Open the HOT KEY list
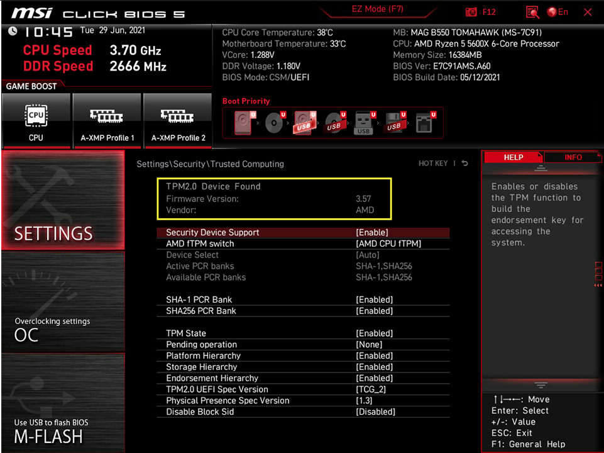The width and height of the screenshot is (604, 453). (433, 163)
